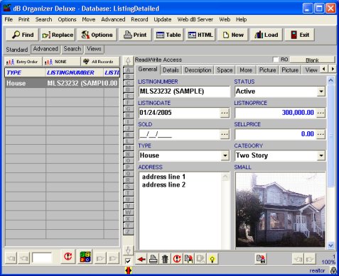339x276 pixels.
Task: Expand the CATEGORY dropdown
Action: click(321, 155)
